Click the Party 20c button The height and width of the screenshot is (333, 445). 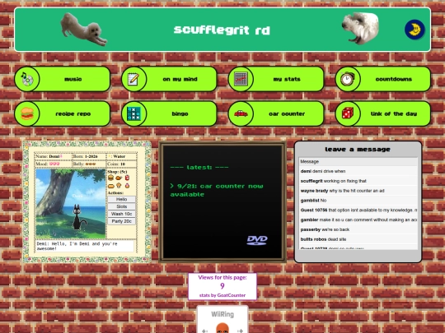(x=121, y=221)
